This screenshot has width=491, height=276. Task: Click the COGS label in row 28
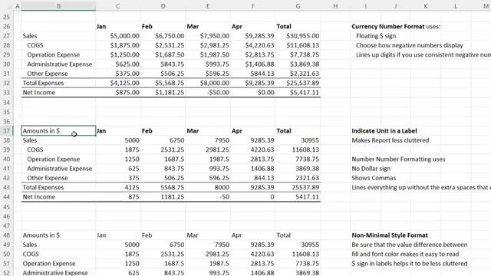coord(35,45)
